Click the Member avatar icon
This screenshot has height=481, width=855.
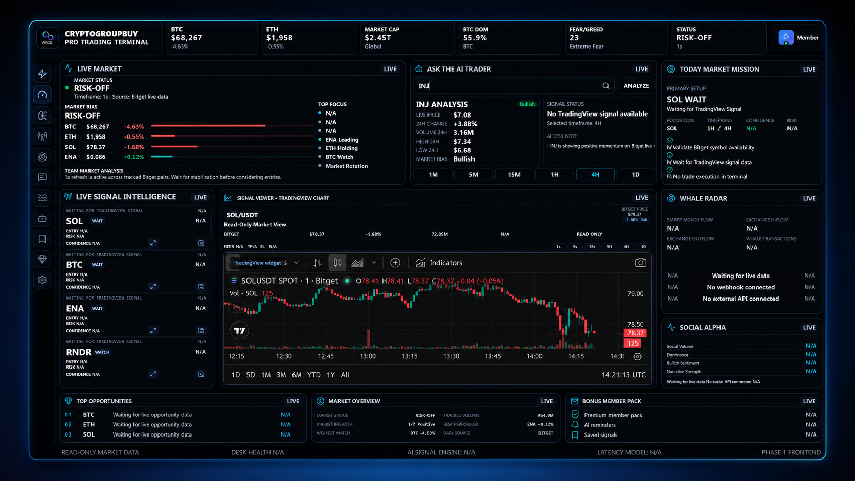(786, 38)
